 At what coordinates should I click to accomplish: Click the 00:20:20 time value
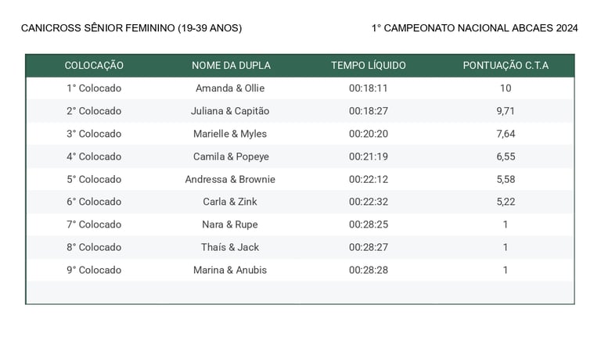(369, 134)
